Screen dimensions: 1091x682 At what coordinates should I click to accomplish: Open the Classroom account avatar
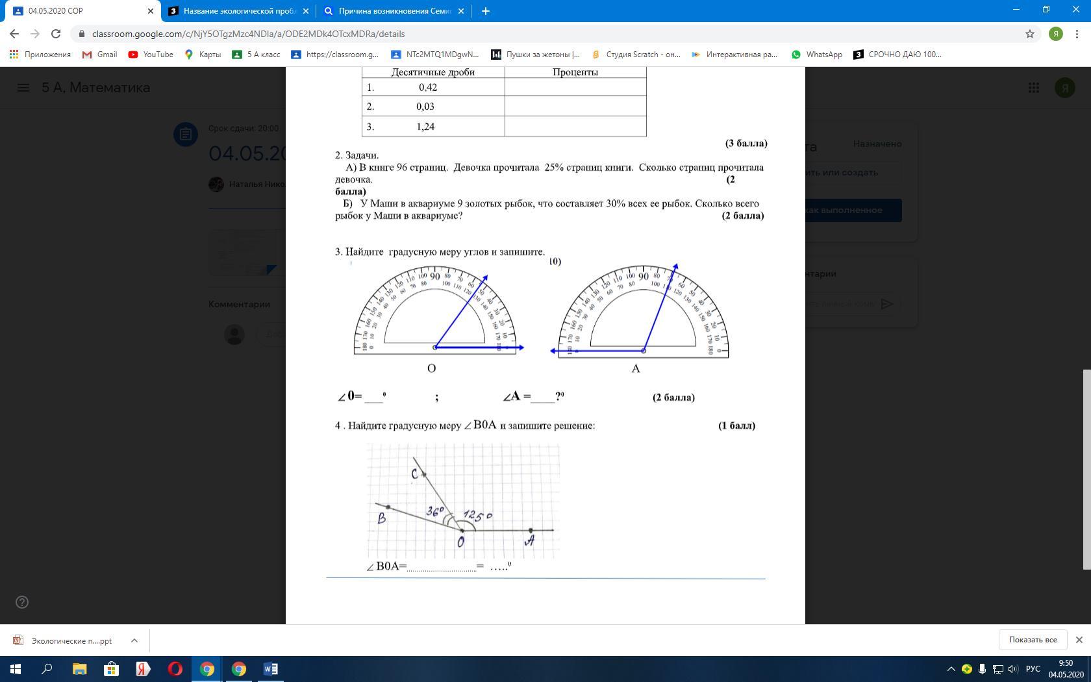point(1065,88)
